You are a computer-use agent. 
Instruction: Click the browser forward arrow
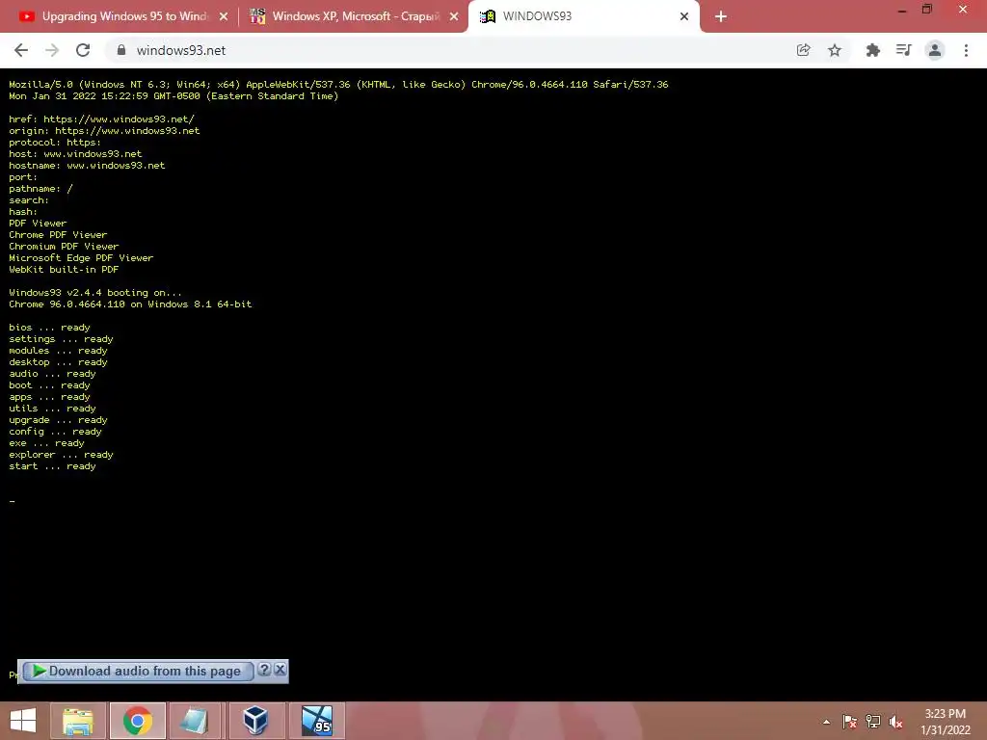[52, 50]
